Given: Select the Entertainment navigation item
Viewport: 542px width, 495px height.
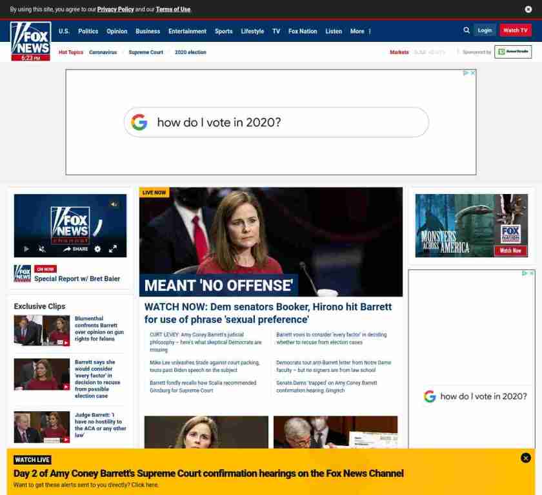Looking at the screenshot, I should click(187, 31).
